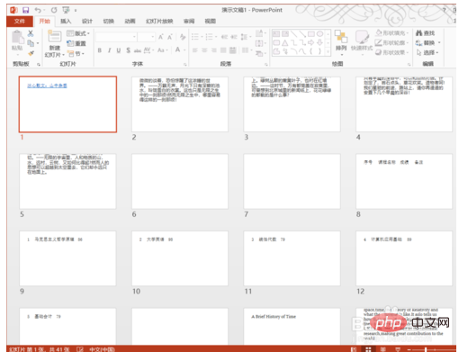Toggle Bold formatting
Screen dimensions: 459x352
[x=100, y=50]
